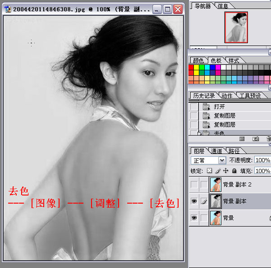Click the document window title bar icon

pos(8,9)
